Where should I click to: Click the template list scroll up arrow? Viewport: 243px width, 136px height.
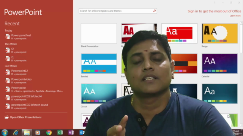(x=241, y=23)
